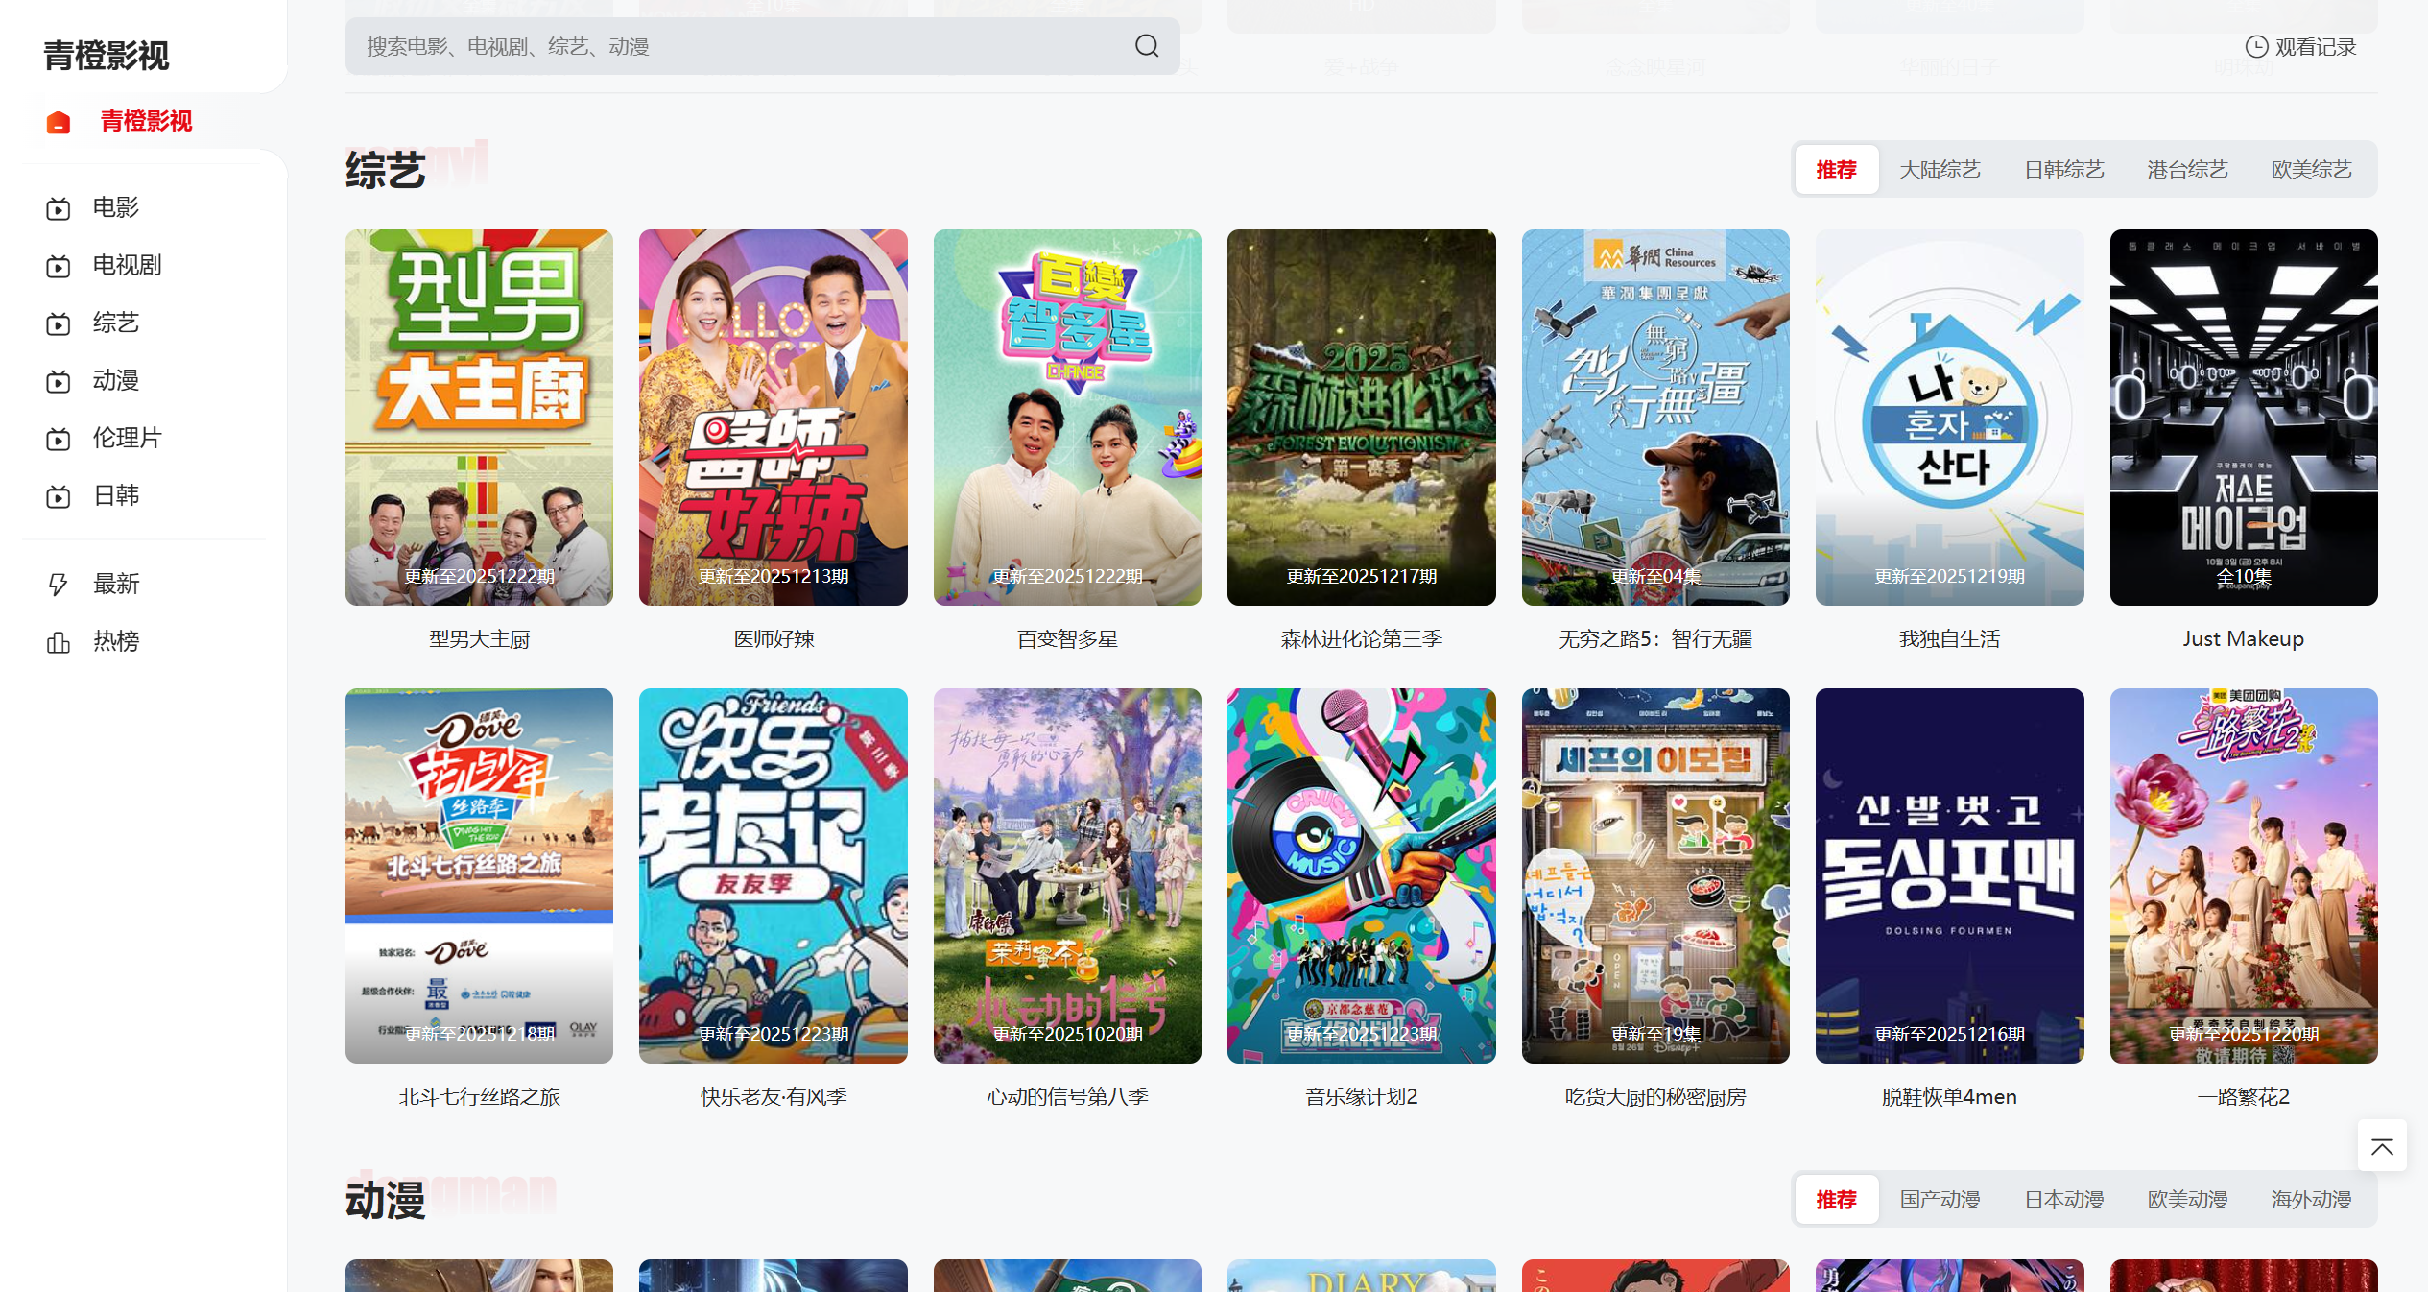2428x1292 pixels.
Task: Open the 我独自生活 poster thumbnail
Action: [x=1949, y=417]
